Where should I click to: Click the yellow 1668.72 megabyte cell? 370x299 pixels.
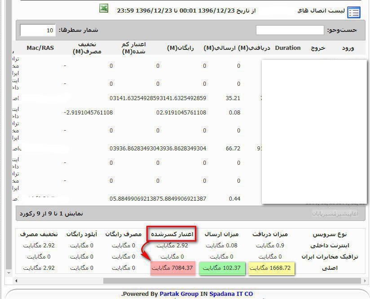point(272,268)
